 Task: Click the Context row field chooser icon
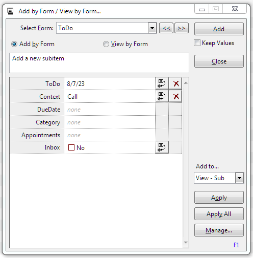click(x=162, y=96)
